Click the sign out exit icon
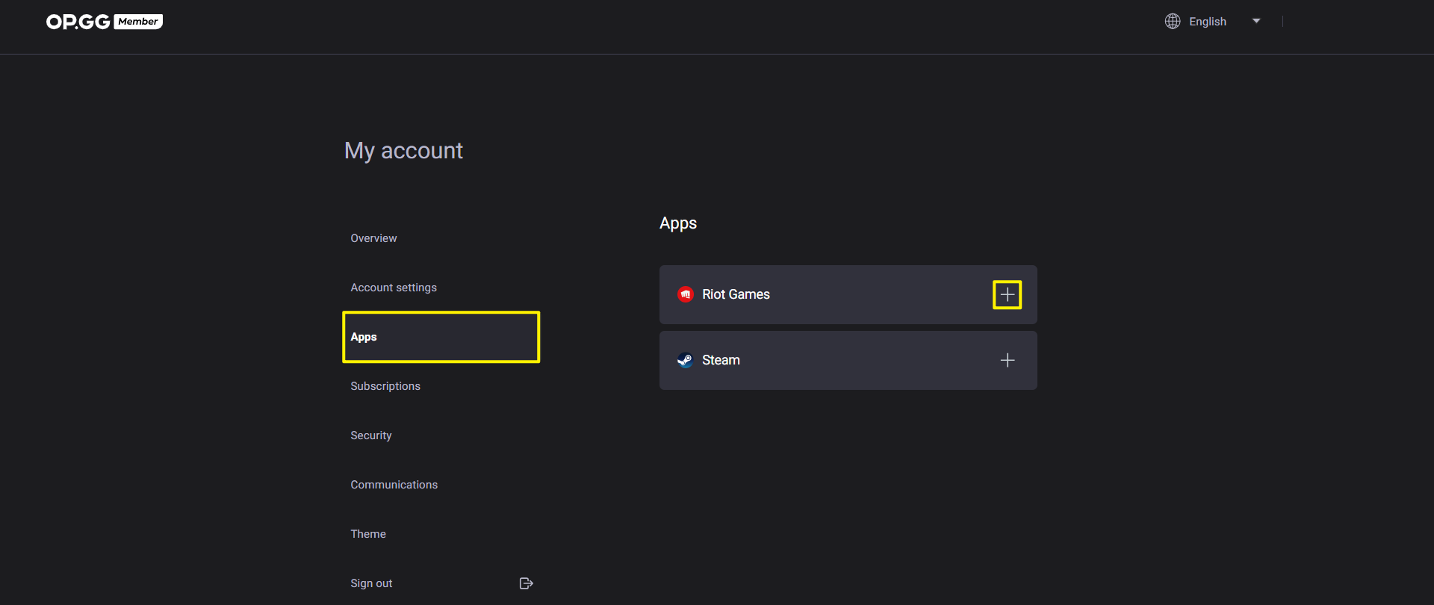 [x=526, y=583]
